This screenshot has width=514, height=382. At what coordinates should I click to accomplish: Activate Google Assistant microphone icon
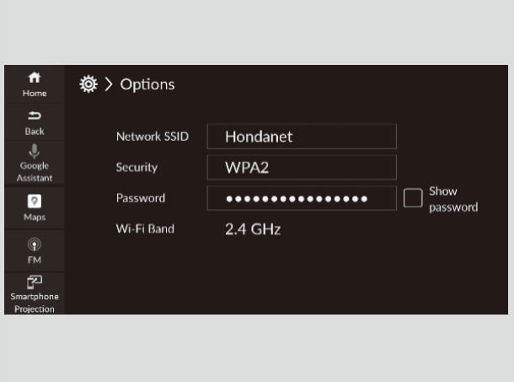tap(35, 151)
